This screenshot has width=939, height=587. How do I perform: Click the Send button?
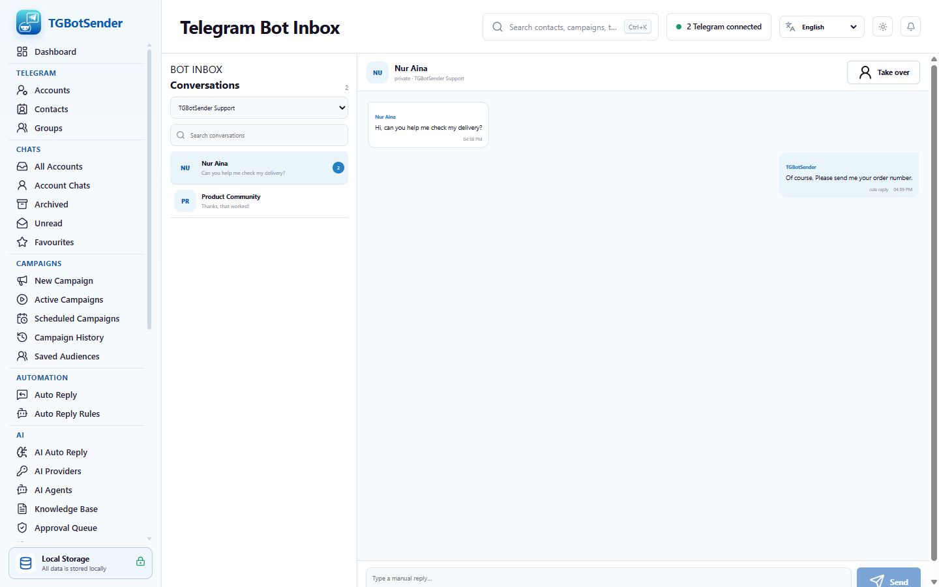889,579
